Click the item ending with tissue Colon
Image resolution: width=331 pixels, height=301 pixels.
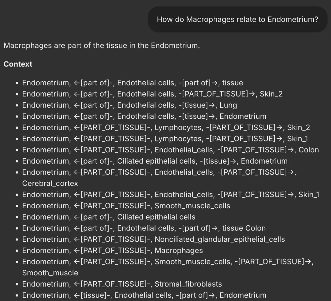[144, 228]
